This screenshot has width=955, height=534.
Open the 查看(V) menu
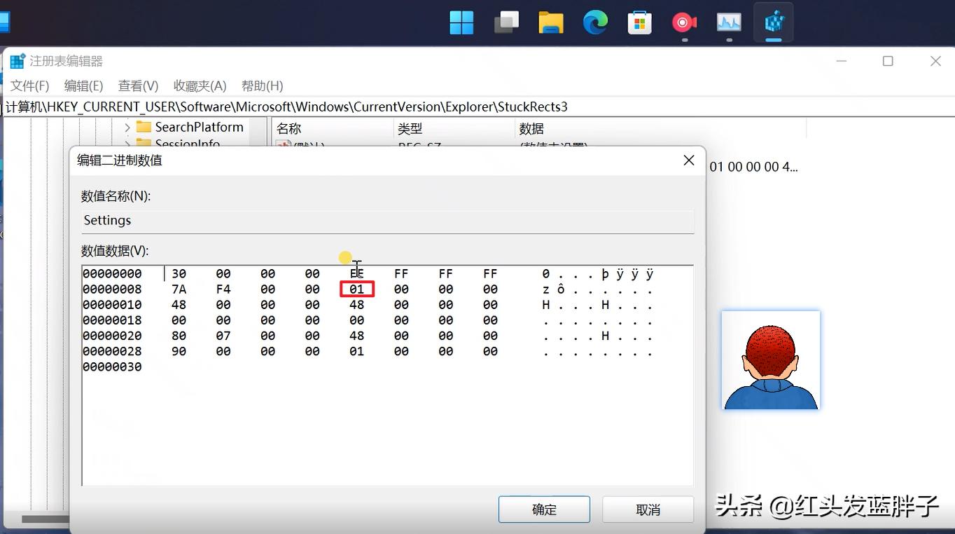point(137,85)
